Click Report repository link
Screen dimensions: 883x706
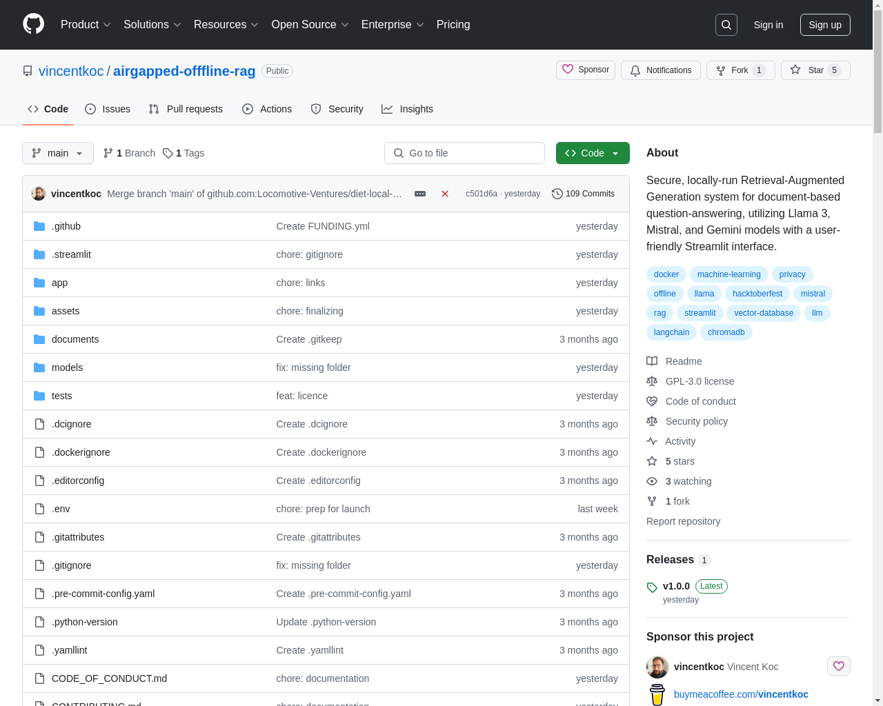tap(683, 521)
